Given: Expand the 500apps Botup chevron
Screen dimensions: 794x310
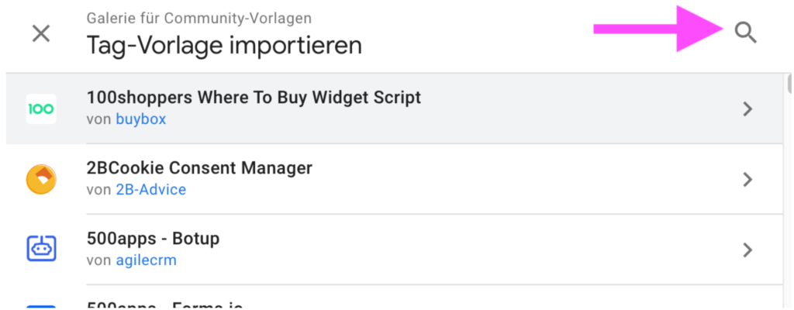Looking at the screenshot, I should pyautogui.click(x=747, y=249).
